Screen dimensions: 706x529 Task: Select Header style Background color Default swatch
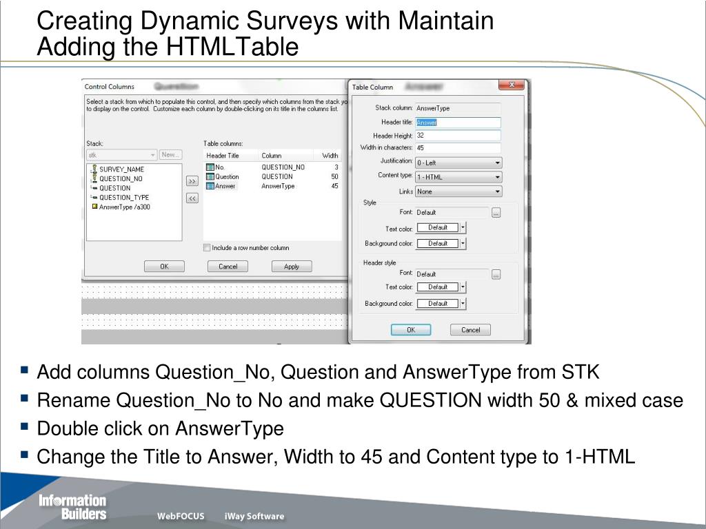(437, 304)
